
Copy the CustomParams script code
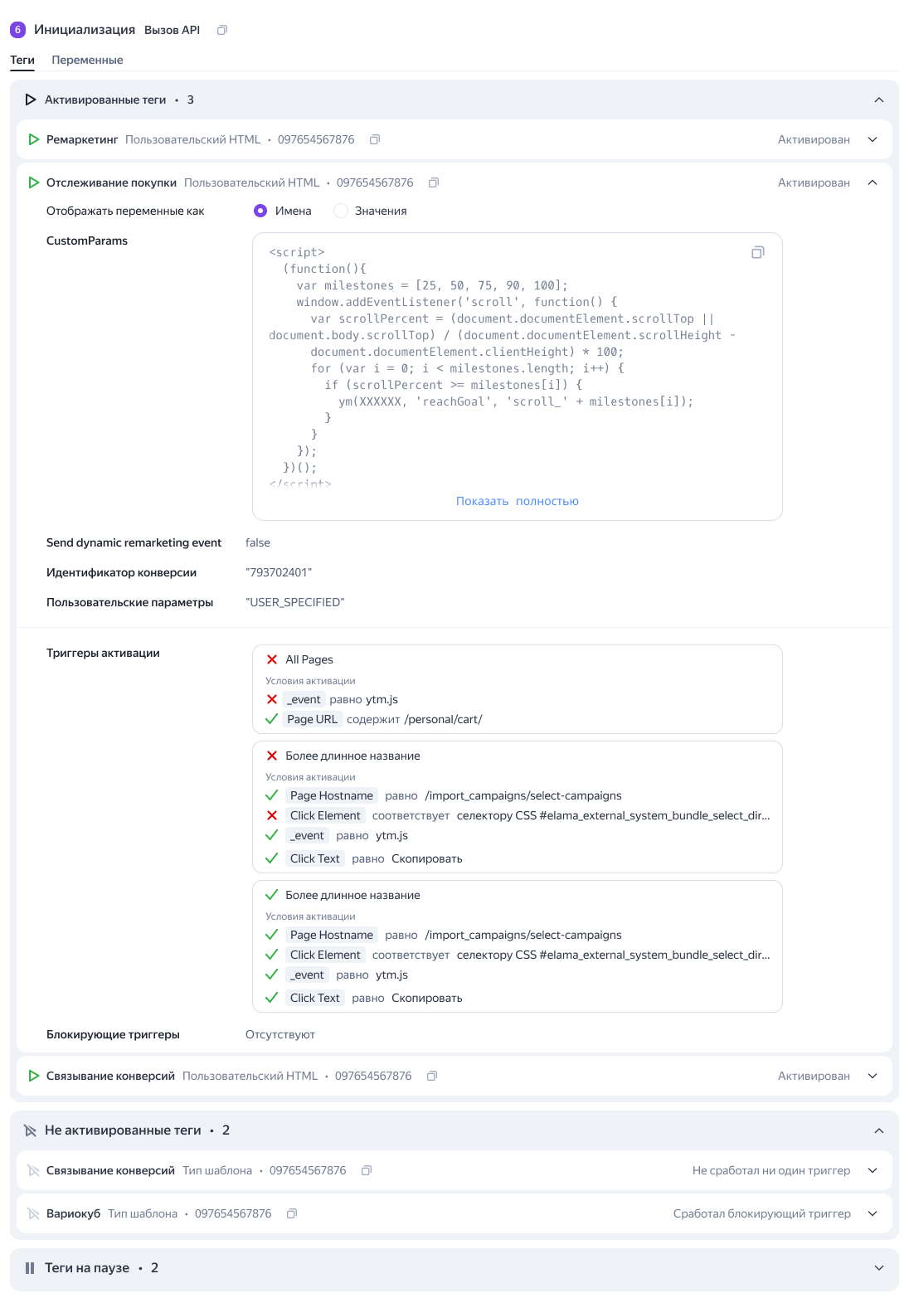(757, 252)
